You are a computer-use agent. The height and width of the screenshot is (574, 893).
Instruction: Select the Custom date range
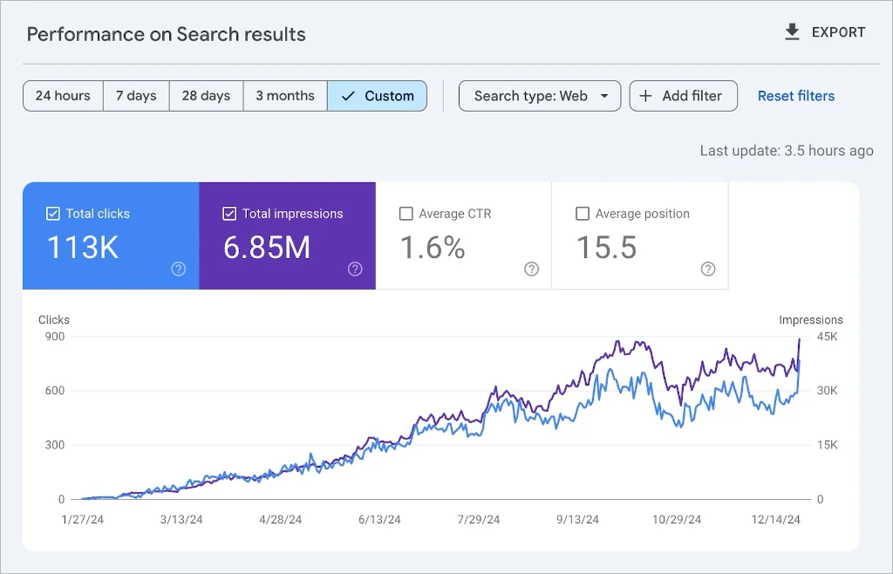tap(377, 96)
